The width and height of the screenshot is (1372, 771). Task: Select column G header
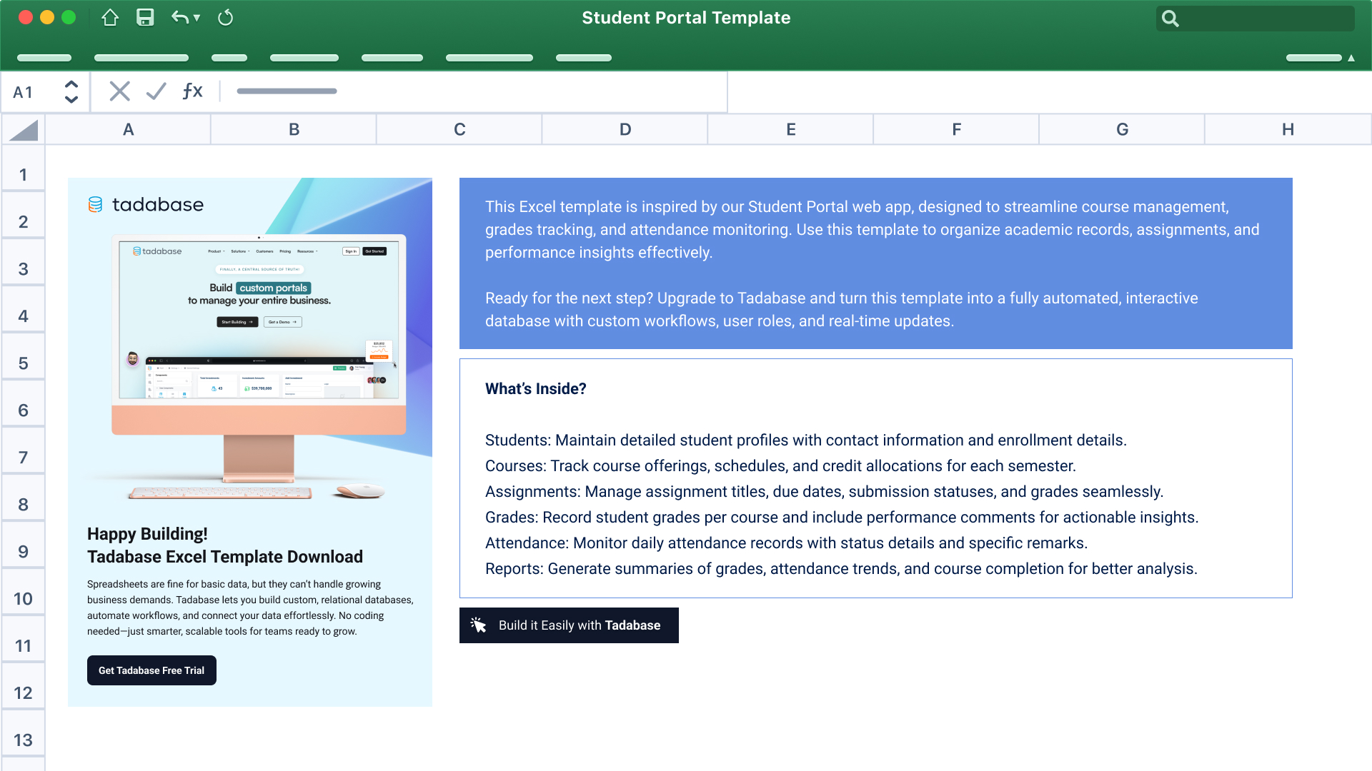tap(1123, 130)
